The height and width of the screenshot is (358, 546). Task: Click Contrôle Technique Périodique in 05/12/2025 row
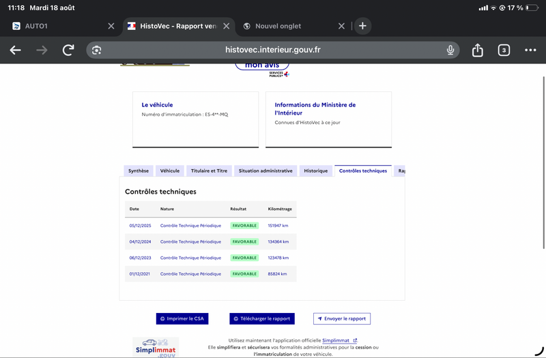tap(190, 226)
